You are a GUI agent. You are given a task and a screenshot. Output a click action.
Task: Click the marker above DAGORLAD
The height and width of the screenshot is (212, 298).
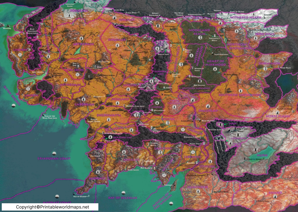click(x=208, y=106)
